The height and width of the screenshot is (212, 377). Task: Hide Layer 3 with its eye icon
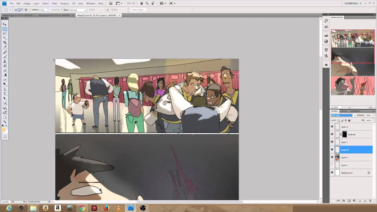332,127
